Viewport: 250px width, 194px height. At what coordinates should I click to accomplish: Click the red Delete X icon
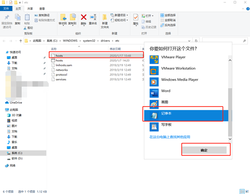(83, 17)
